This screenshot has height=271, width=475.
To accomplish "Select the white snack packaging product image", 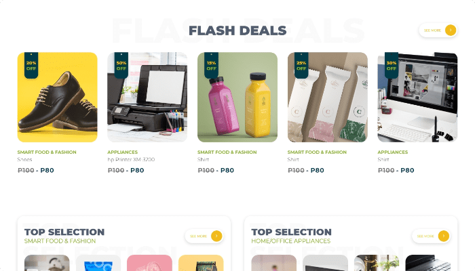I will tap(328, 97).
